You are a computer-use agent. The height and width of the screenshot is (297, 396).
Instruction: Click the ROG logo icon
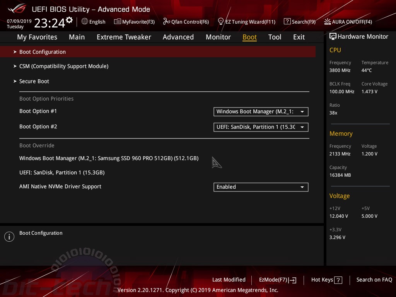tap(17, 9)
